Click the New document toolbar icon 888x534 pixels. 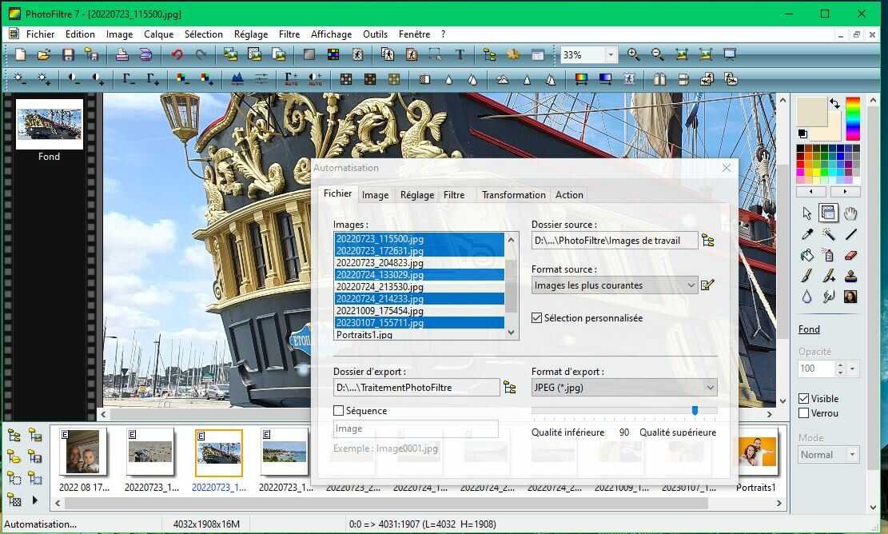tap(20, 54)
